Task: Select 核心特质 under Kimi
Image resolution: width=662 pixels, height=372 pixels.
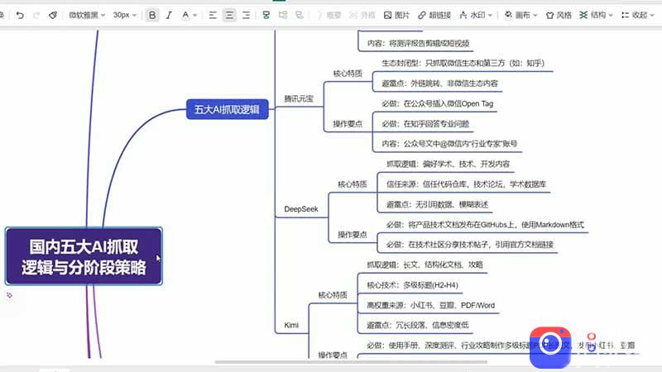Action: tap(333, 295)
